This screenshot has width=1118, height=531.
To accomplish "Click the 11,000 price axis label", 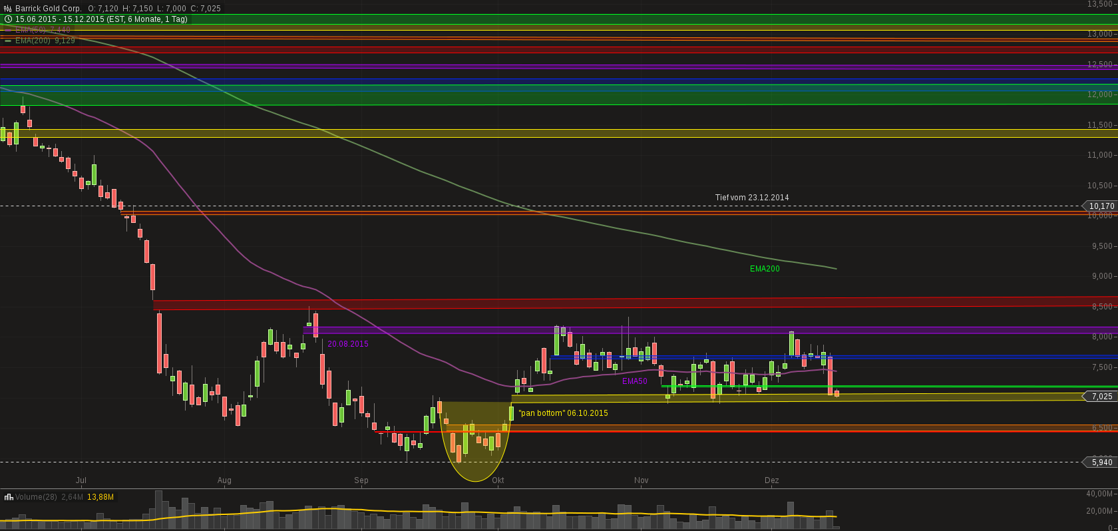I will pos(1100,155).
